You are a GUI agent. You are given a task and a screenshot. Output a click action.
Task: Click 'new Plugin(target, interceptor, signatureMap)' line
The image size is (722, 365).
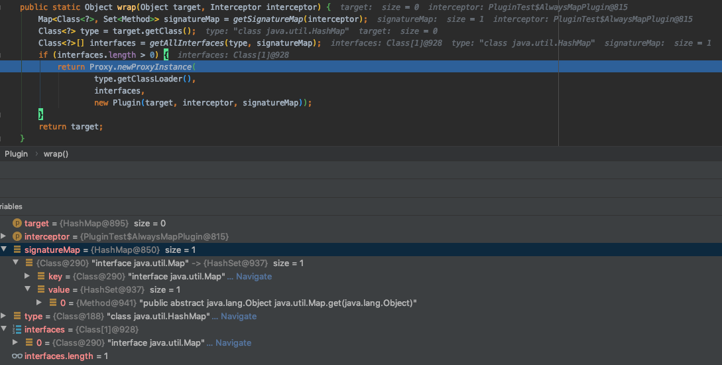click(203, 103)
